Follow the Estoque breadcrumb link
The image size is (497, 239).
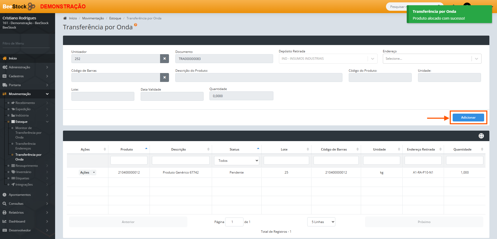(115, 18)
